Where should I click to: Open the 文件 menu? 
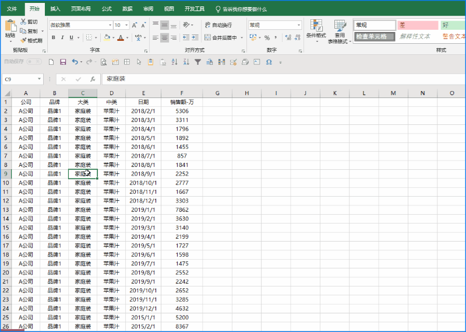click(x=12, y=9)
